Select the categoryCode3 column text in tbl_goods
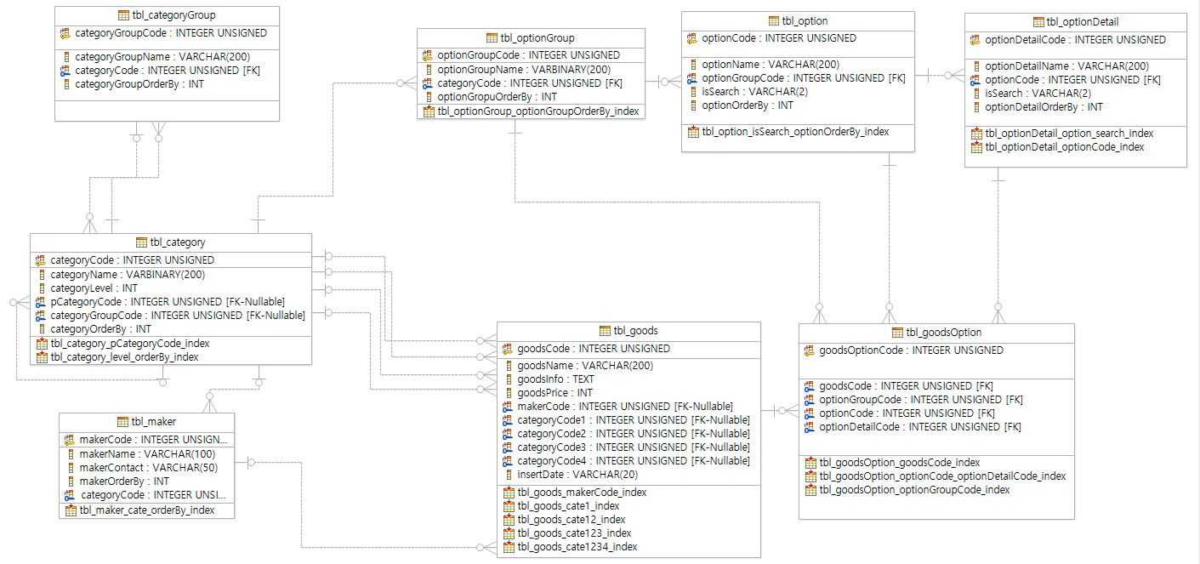Screen dimensions: 1200x564 coord(634,447)
